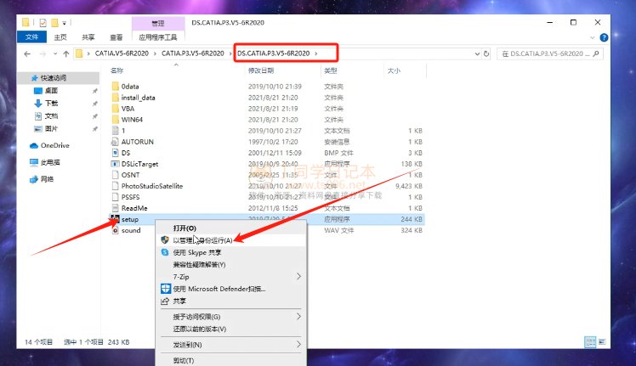Open the Help question mark icon
The height and width of the screenshot is (366, 636).
coord(604,37)
